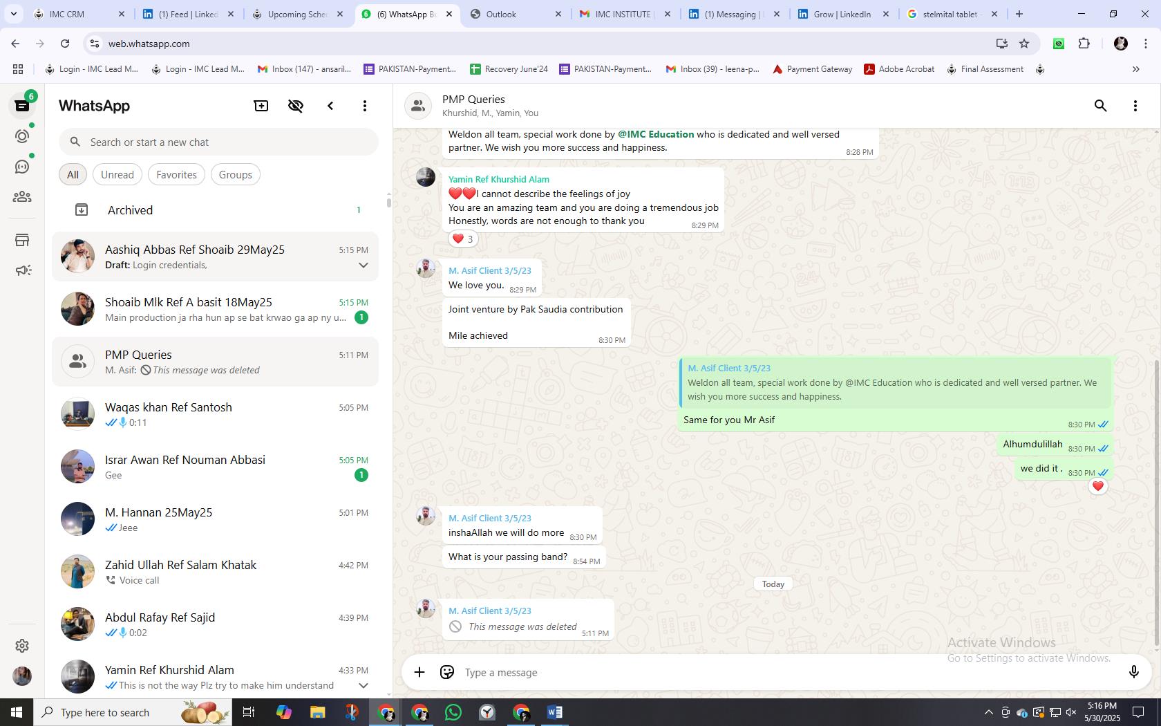Image resolution: width=1161 pixels, height=726 pixels.
Task: Expand options arrow on Yamin Ref Khurshid chat
Action: (x=363, y=685)
